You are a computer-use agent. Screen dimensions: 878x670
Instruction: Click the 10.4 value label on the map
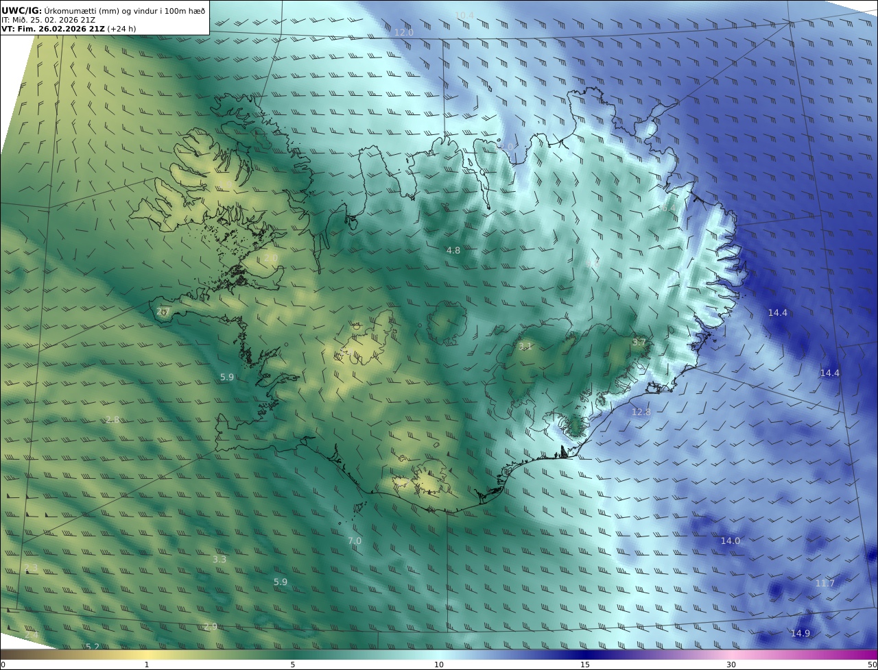tap(464, 15)
